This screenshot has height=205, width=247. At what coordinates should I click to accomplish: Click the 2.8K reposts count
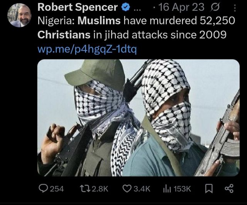click(x=100, y=189)
